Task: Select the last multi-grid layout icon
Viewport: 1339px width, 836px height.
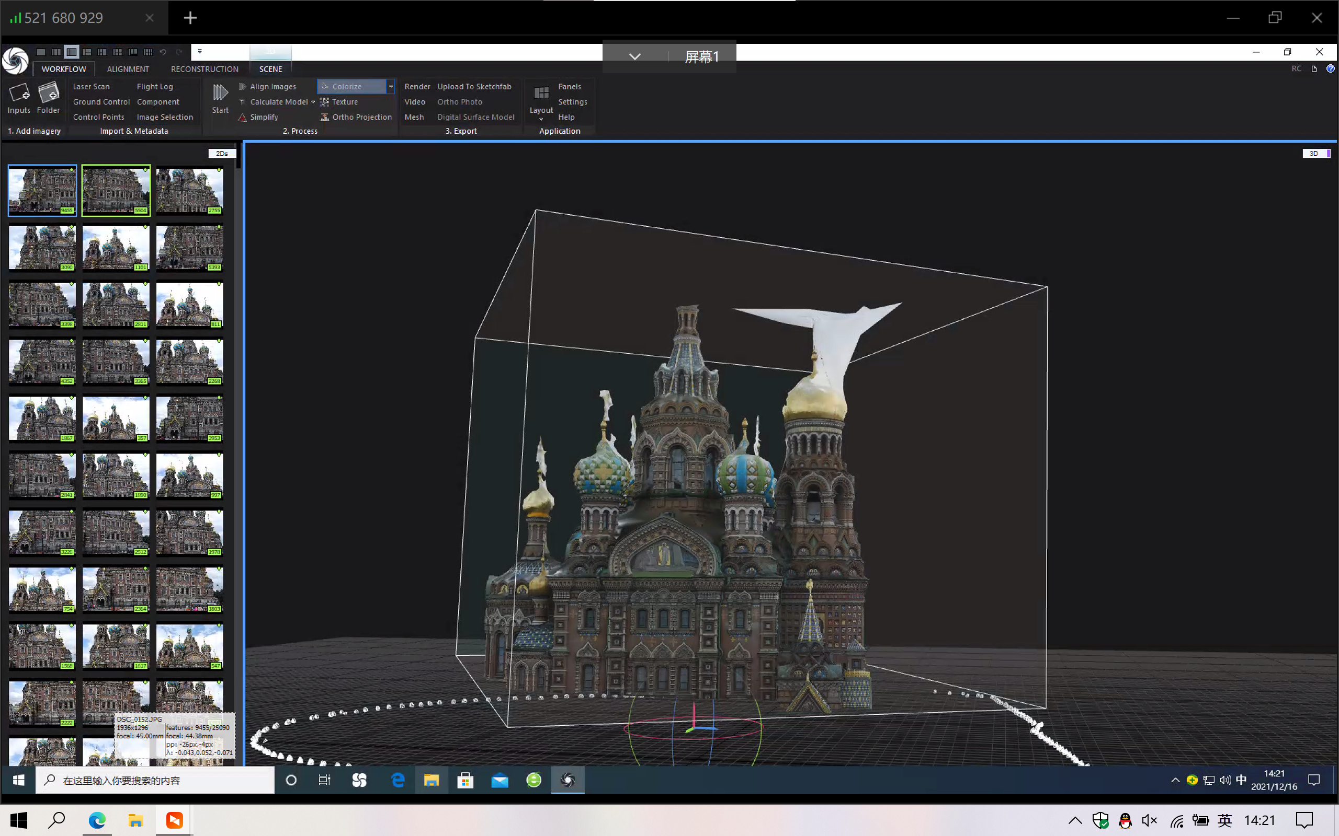Action: [147, 52]
